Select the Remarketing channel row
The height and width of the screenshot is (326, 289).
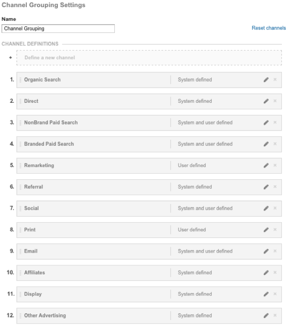[x=149, y=166]
